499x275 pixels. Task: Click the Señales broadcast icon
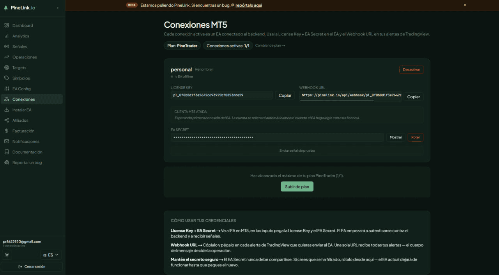pyautogui.click(x=7, y=46)
